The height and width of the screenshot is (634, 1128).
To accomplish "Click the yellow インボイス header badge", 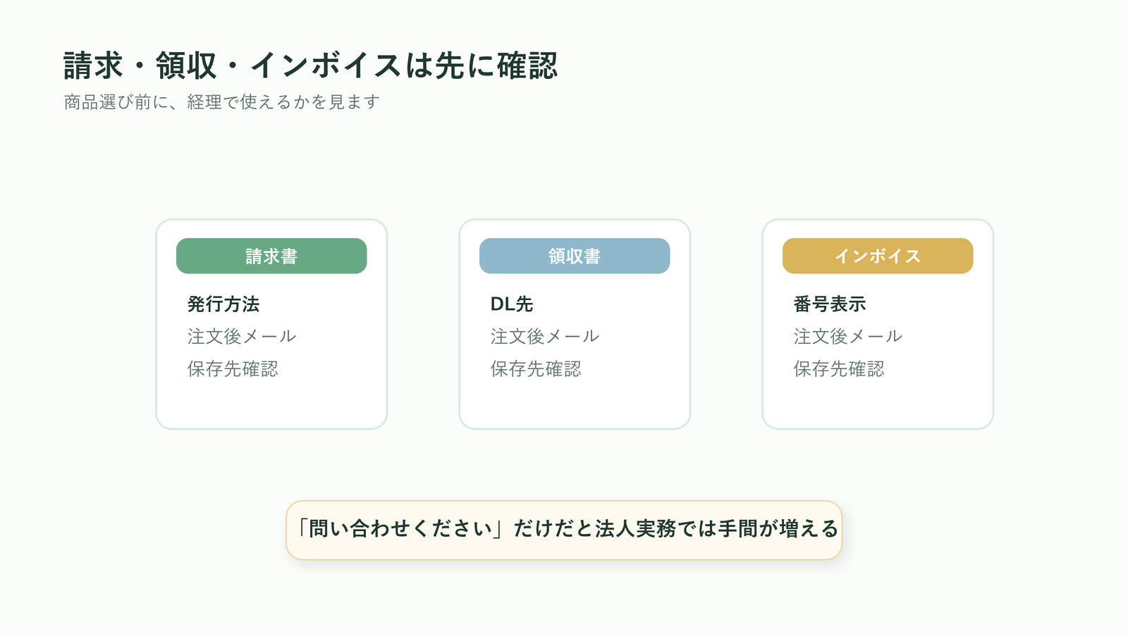I will 878,256.
